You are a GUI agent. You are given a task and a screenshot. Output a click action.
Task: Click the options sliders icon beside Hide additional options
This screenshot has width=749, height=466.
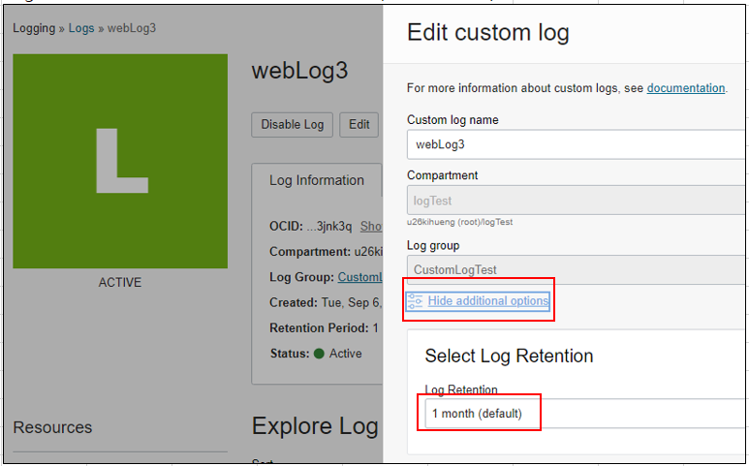tap(415, 301)
